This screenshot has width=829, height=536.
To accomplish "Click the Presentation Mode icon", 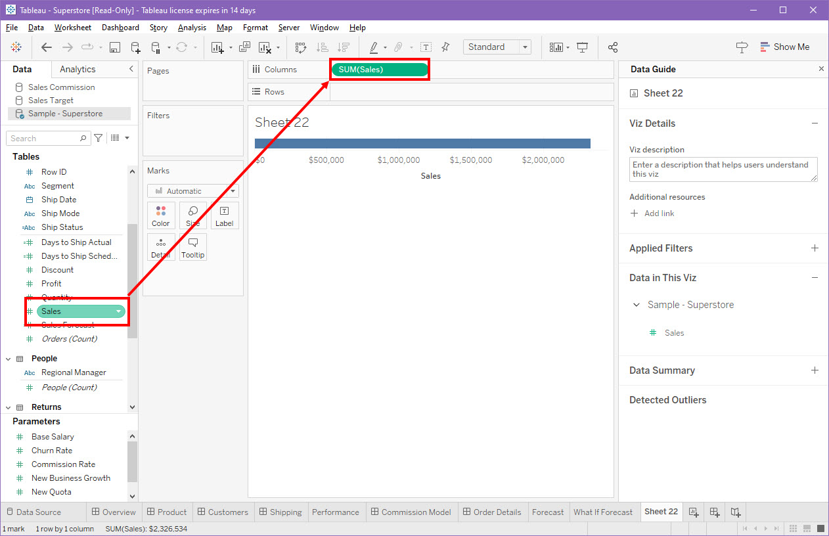I will 582,47.
